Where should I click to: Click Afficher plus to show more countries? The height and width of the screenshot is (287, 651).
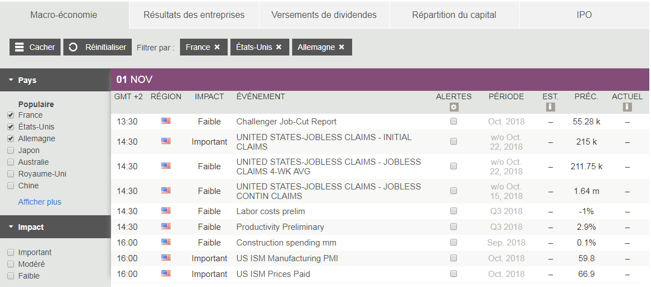click(x=40, y=202)
